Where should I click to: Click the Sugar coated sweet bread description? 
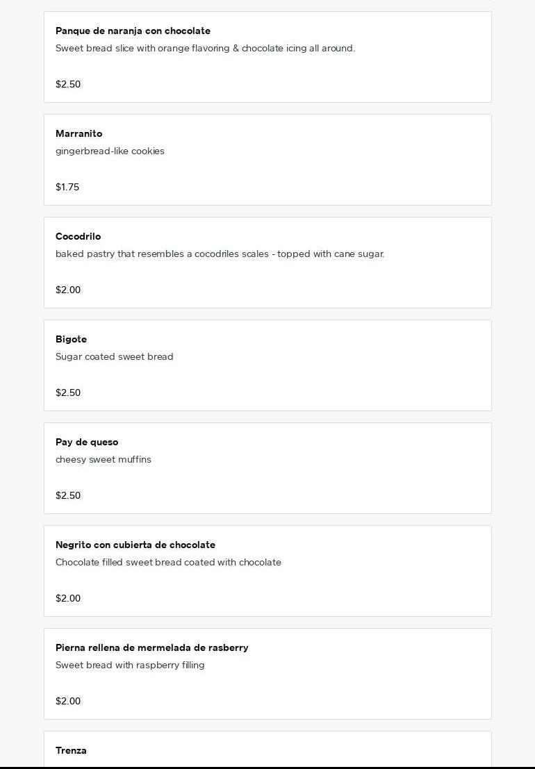pos(114,356)
